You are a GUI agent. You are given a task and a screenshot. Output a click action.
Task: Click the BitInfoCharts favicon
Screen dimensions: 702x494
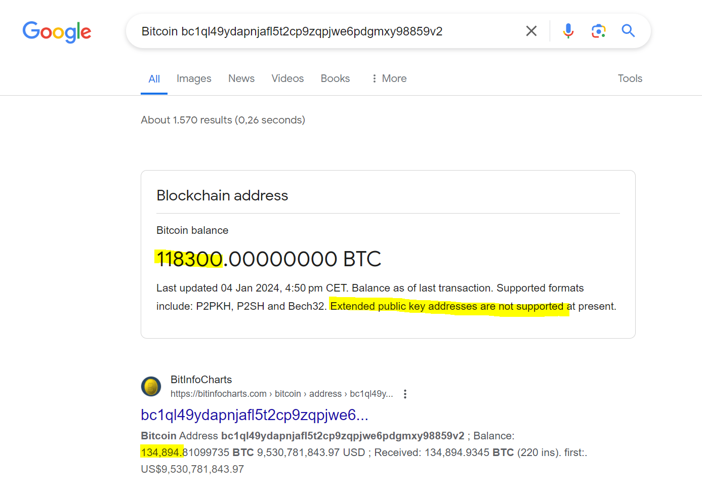[x=151, y=387]
